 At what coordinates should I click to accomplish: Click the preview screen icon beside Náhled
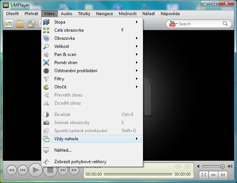pyautogui.click(x=46, y=150)
